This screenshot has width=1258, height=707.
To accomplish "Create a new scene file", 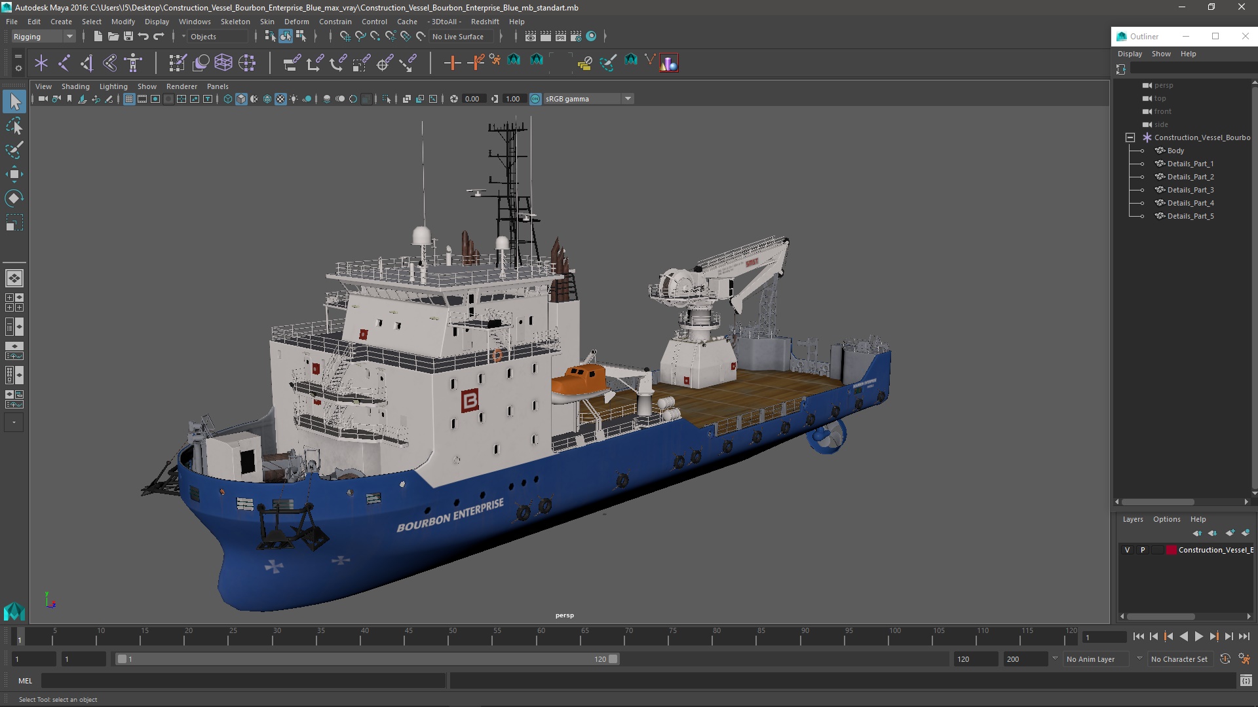I will click(98, 37).
